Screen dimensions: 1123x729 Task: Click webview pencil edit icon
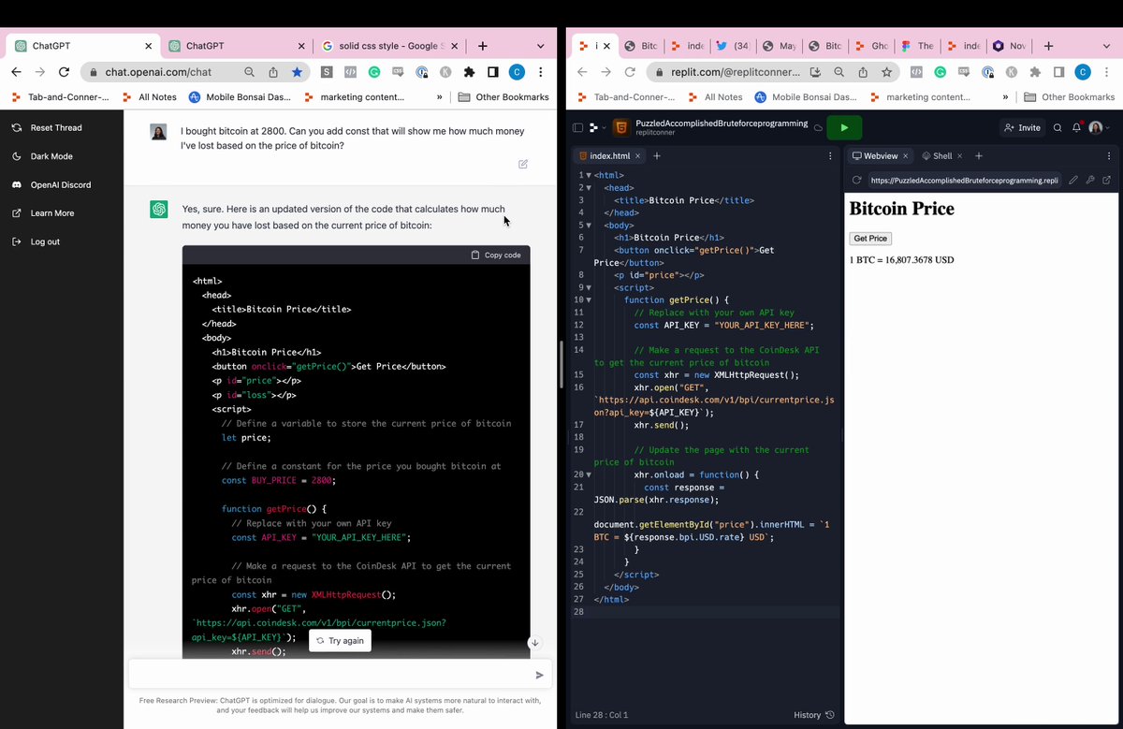click(x=1073, y=180)
